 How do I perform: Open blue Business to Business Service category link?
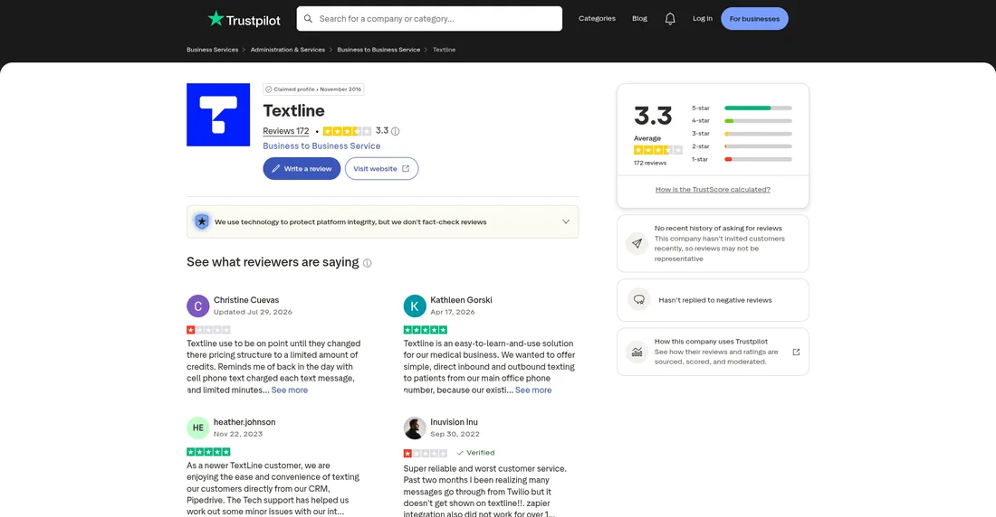tap(321, 146)
